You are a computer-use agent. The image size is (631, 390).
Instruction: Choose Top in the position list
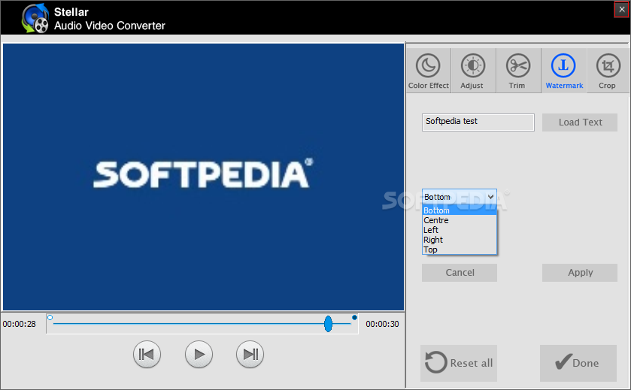click(460, 249)
